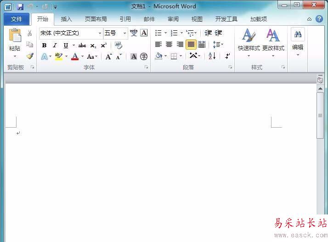Click the Increase Indent icon

click(x=218, y=33)
